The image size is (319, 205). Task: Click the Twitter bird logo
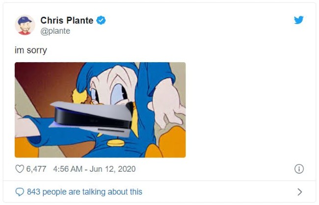298,20
